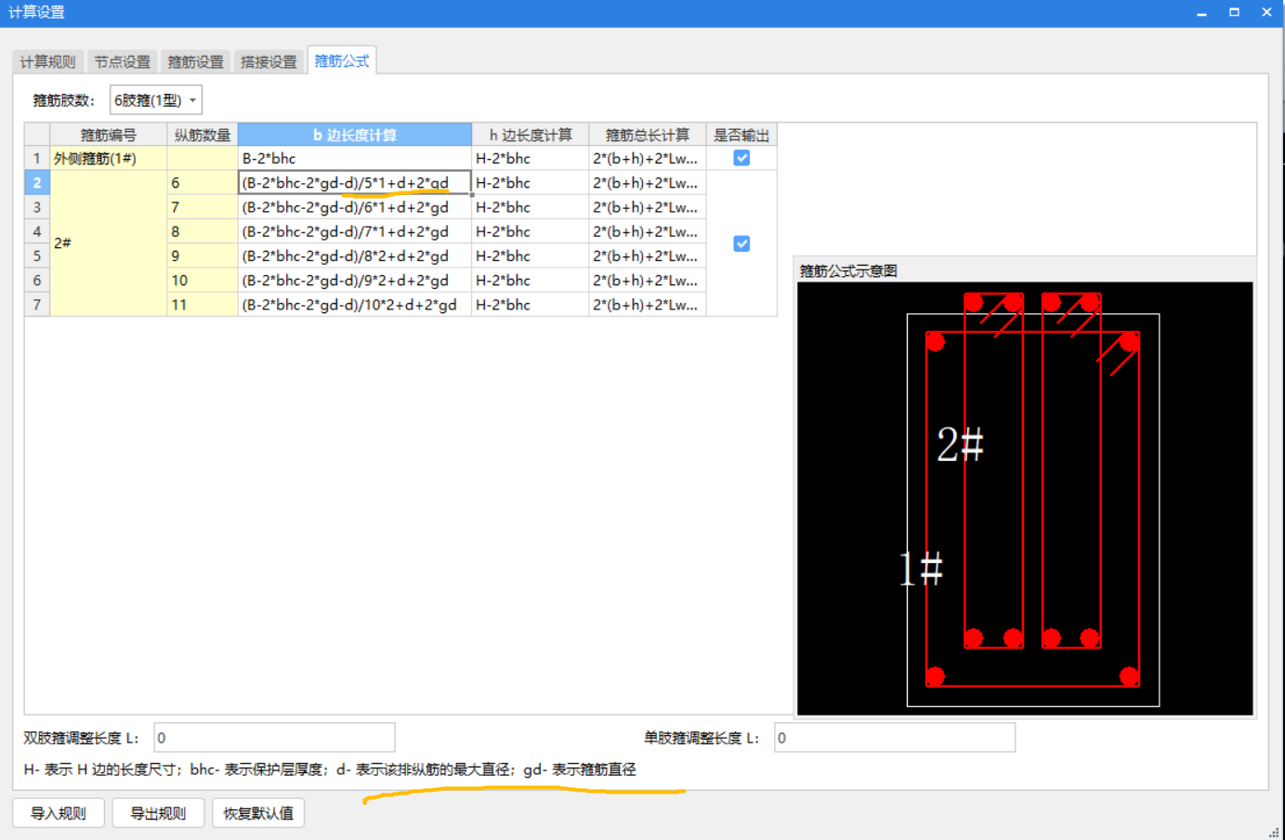Image resolution: width=1285 pixels, height=840 pixels.
Task: Select the 箍筋公式 tab
Action: click(x=341, y=60)
